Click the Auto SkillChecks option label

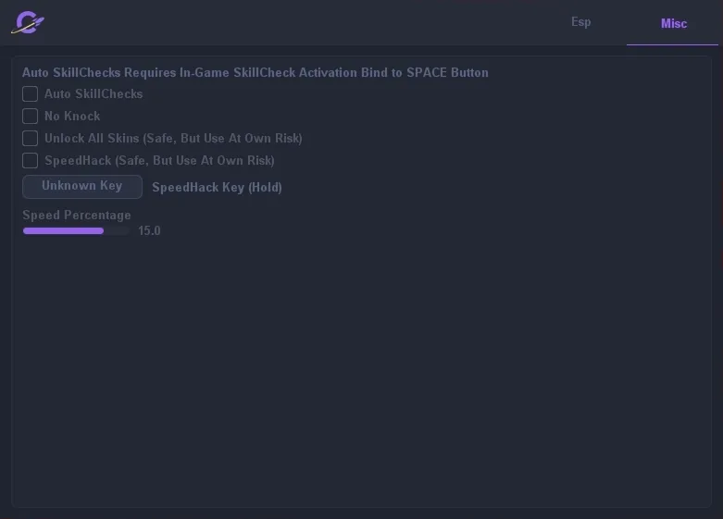[93, 94]
